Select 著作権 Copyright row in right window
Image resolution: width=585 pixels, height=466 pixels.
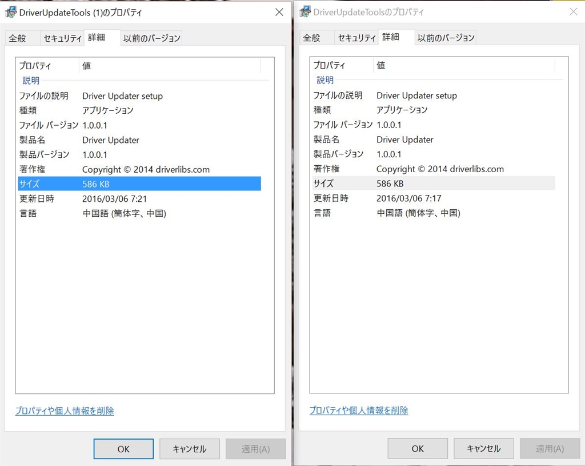click(434, 169)
